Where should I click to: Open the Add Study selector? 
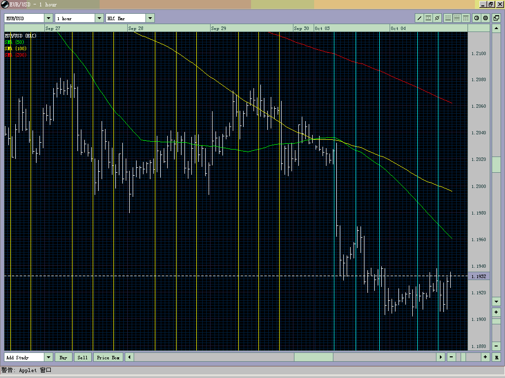pos(48,357)
